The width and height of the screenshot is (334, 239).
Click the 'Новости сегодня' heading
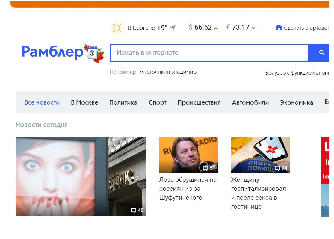pos(42,125)
